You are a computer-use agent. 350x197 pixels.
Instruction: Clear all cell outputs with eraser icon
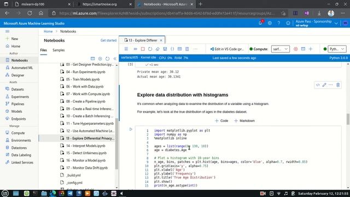point(157,49)
